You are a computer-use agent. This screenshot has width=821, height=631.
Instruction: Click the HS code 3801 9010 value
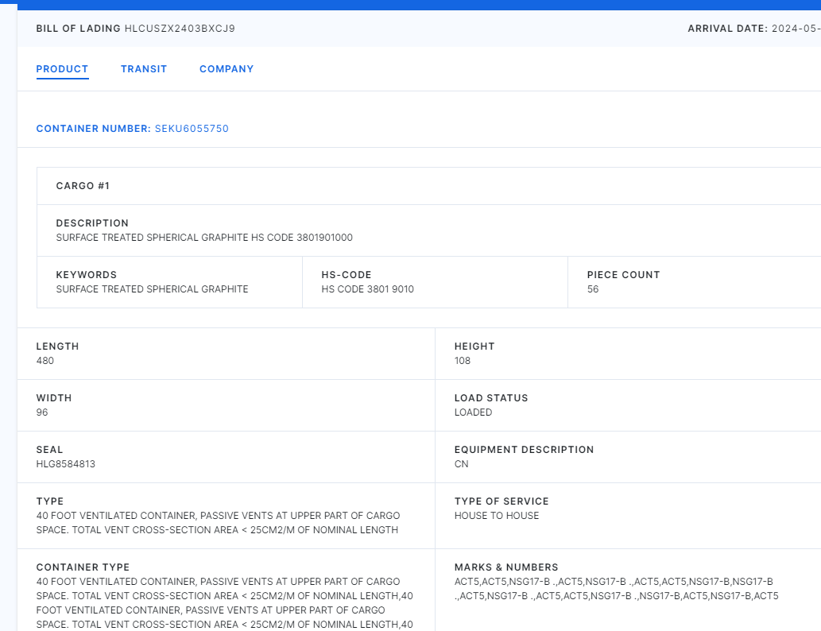[367, 289]
